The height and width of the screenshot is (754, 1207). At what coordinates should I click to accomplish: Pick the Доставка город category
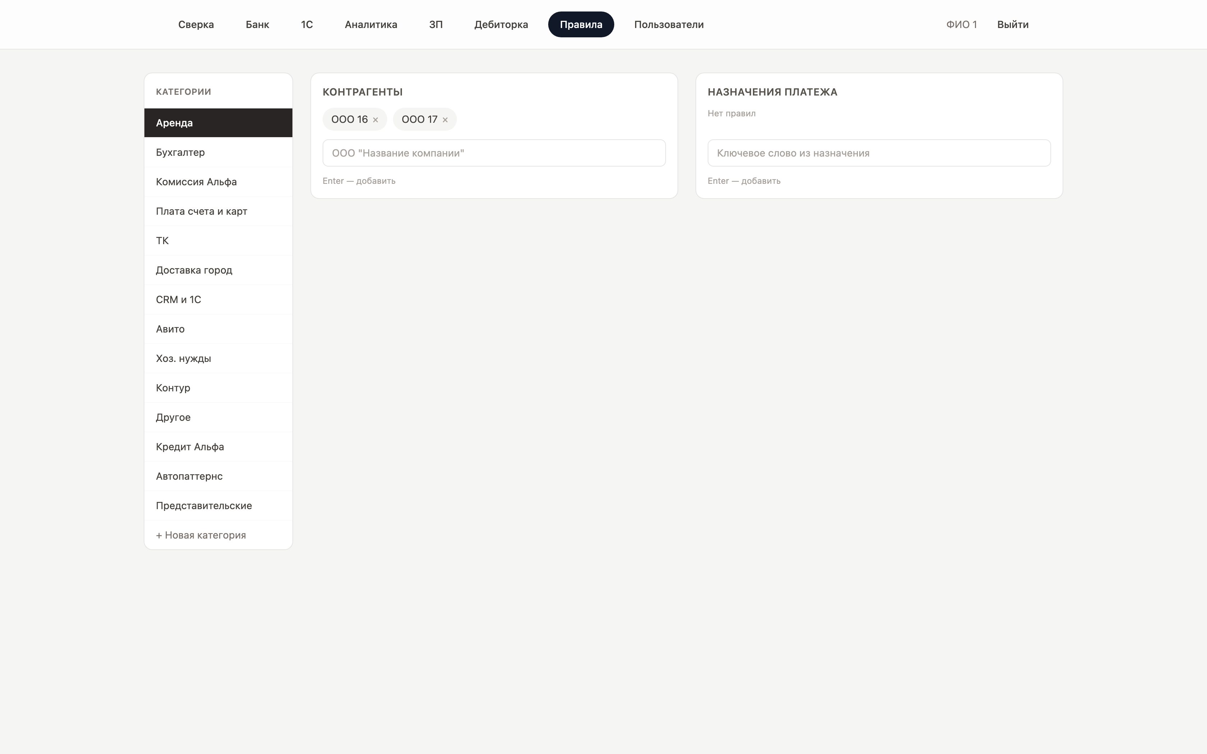218,270
